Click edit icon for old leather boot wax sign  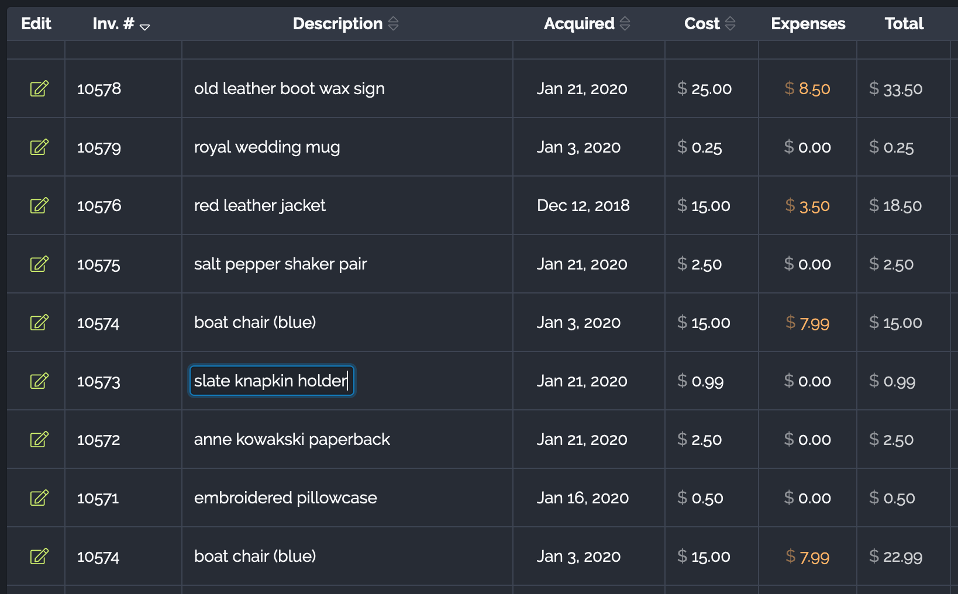pos(39,89)
